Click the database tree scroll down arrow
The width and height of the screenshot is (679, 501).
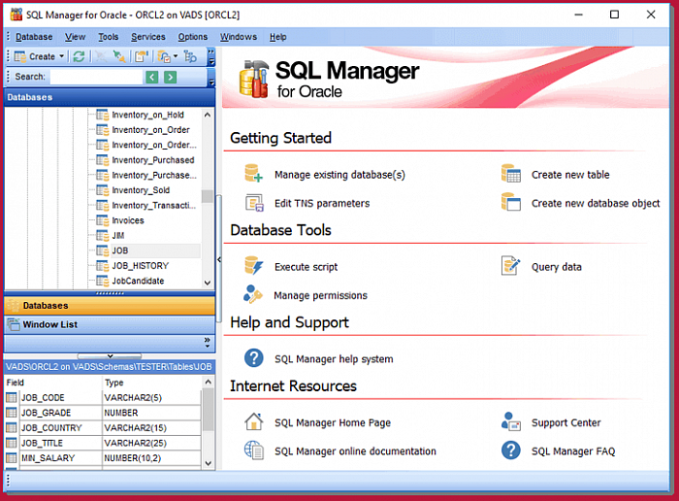208,283
